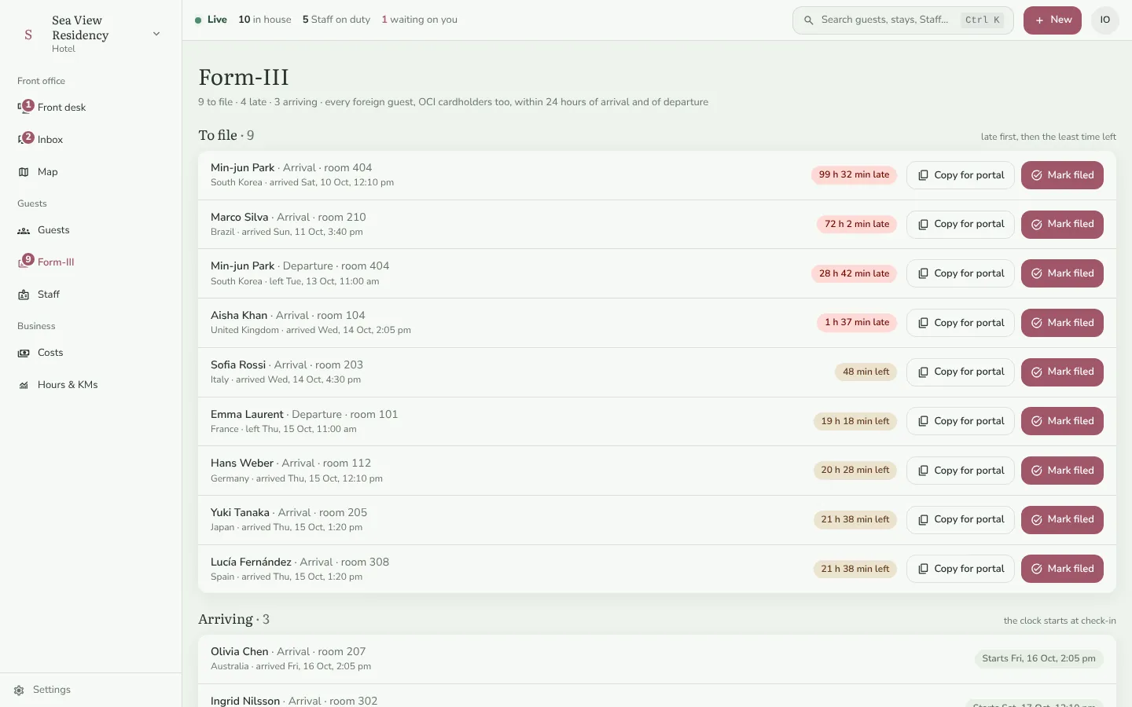Mark Min-jun Park's room 404 arrival as filed
The width and height of the screenshot is (1132, 707).
[1062, 175]
